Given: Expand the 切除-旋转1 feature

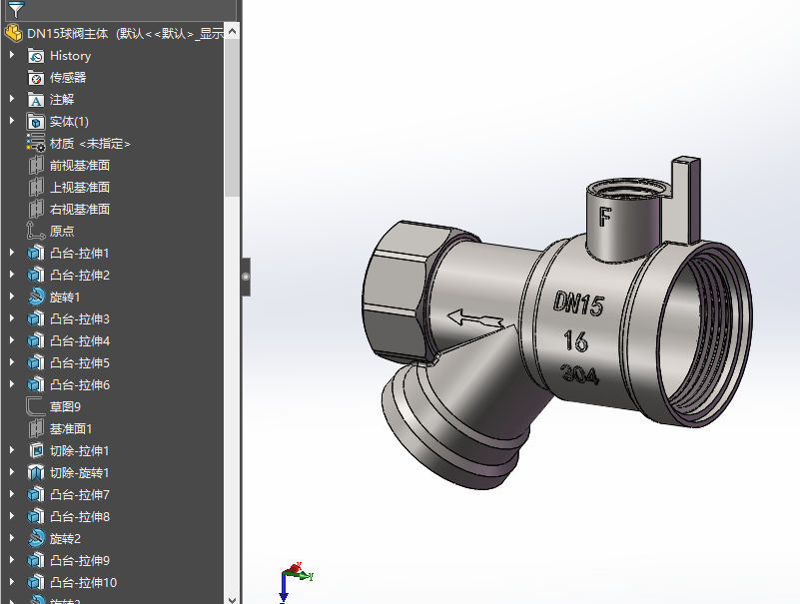Looking at the screenshot, I should tap(12, 472).
